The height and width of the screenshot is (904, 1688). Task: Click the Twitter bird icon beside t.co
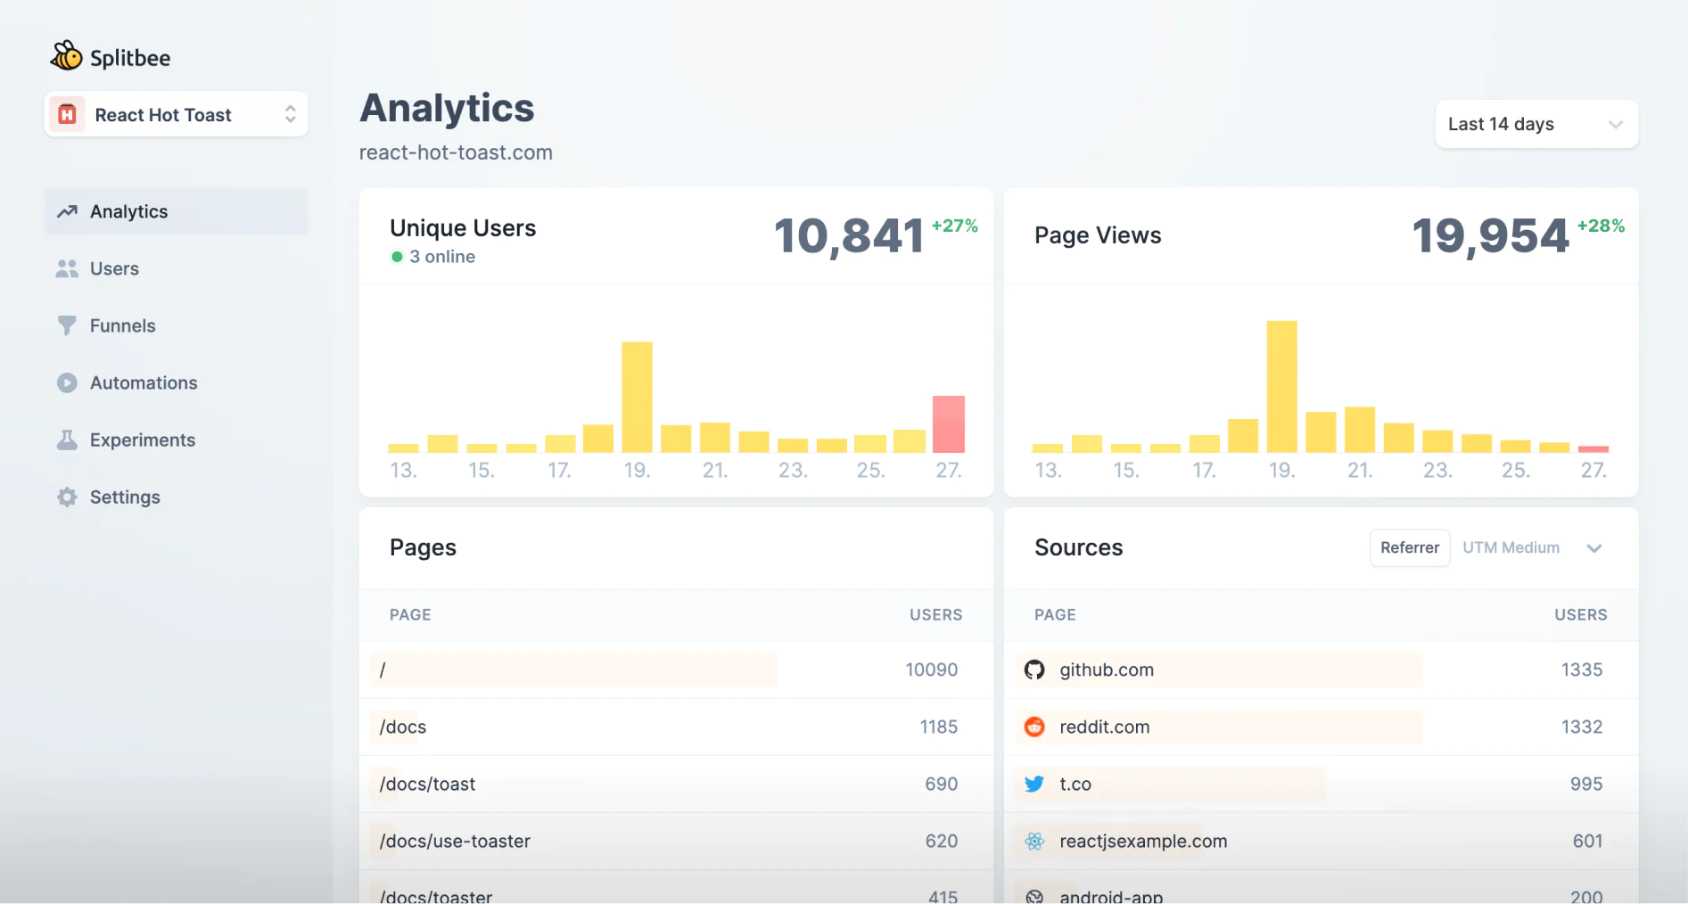(x=1034, y=784)
